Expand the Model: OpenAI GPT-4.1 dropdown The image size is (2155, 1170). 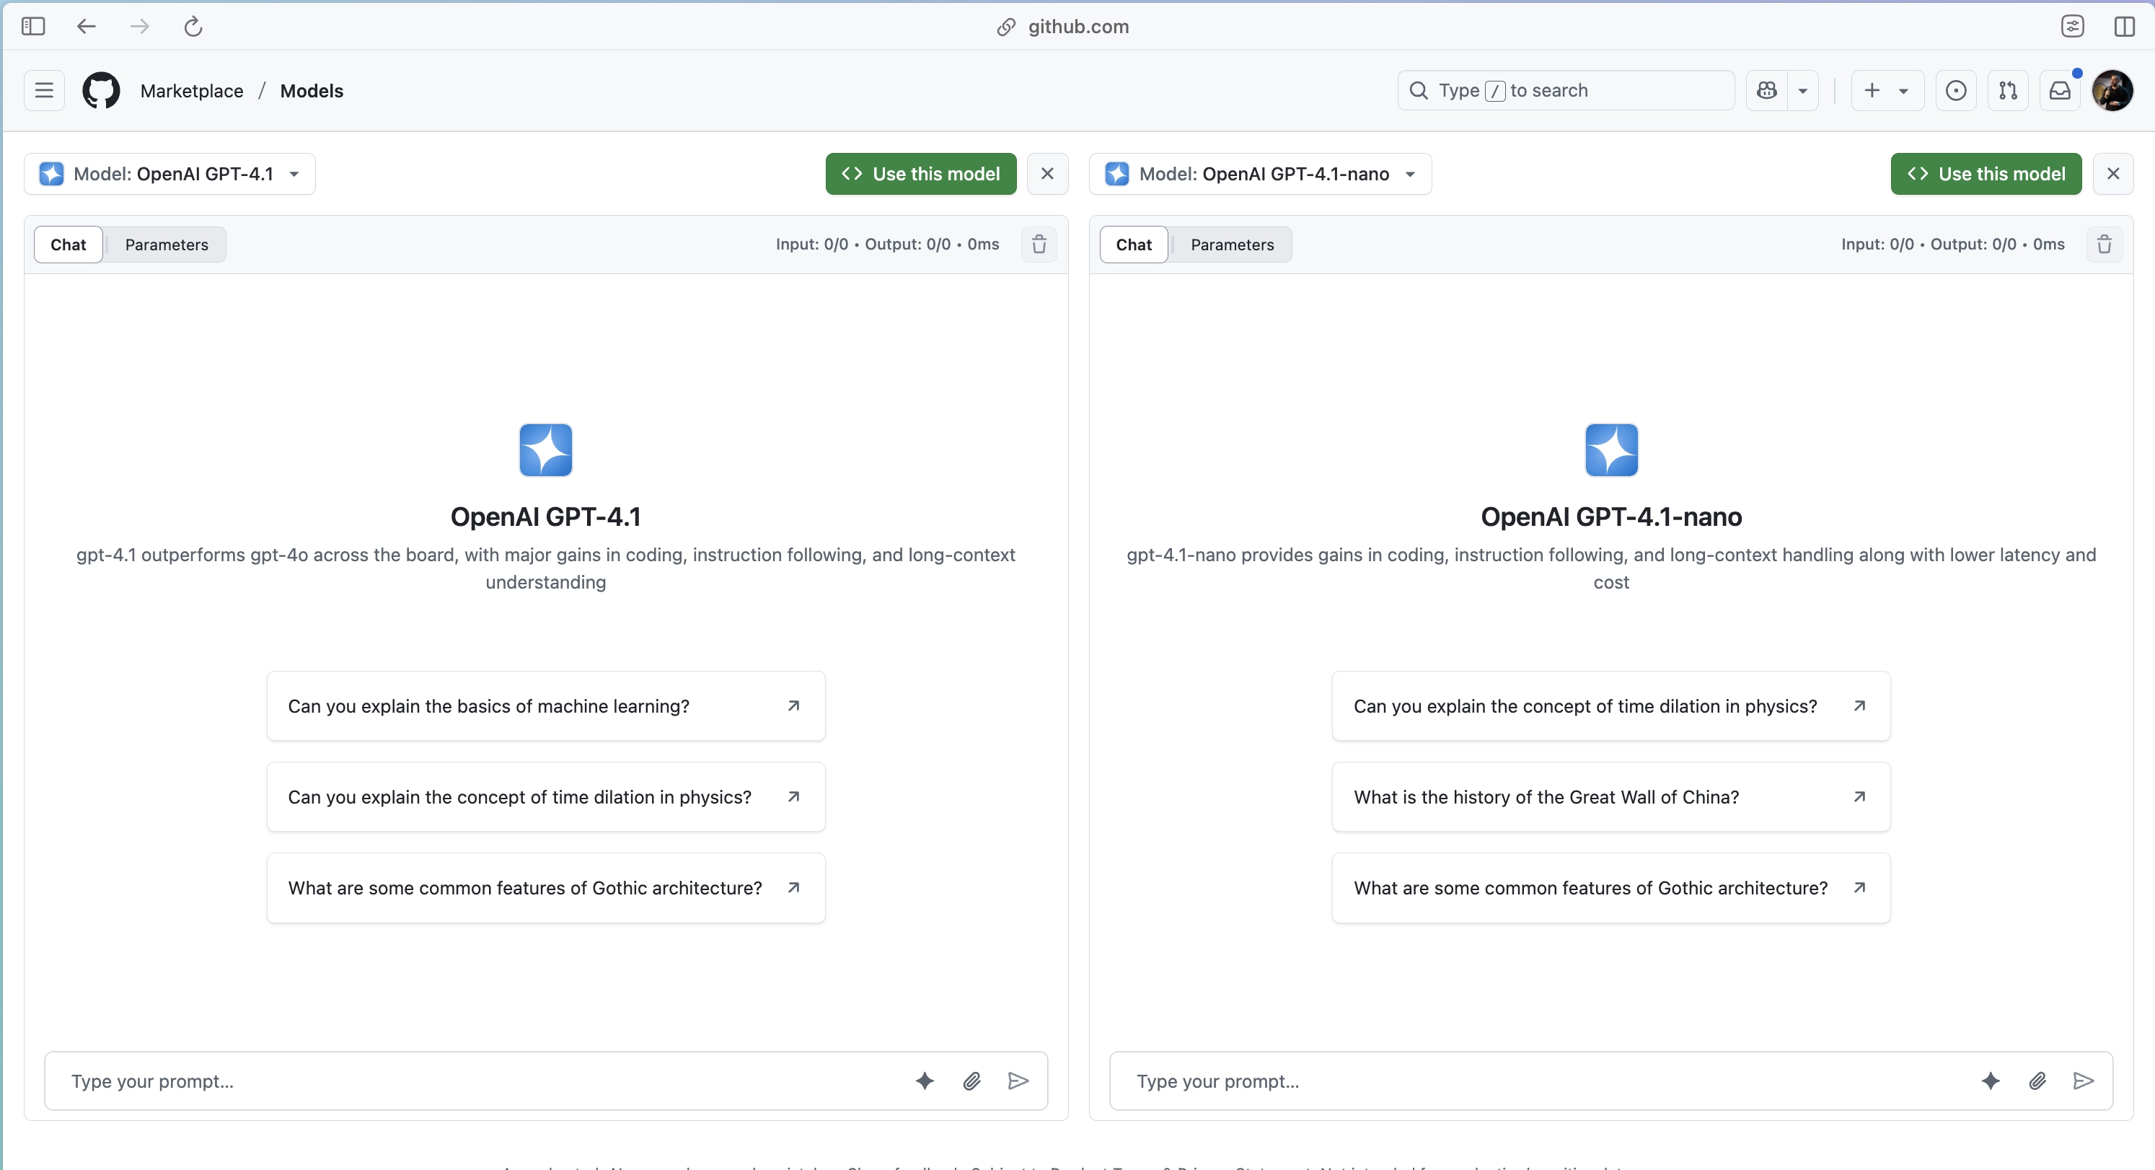coord(169,173)
